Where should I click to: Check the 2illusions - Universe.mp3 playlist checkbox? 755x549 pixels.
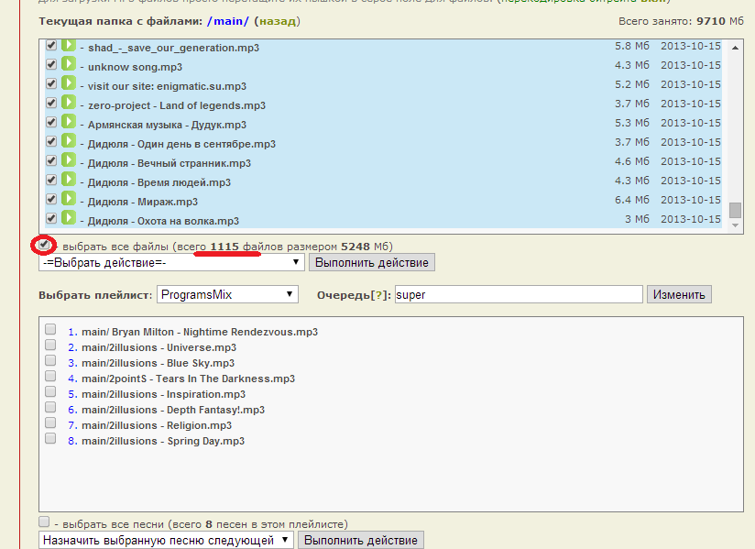[x=50, y=346]
